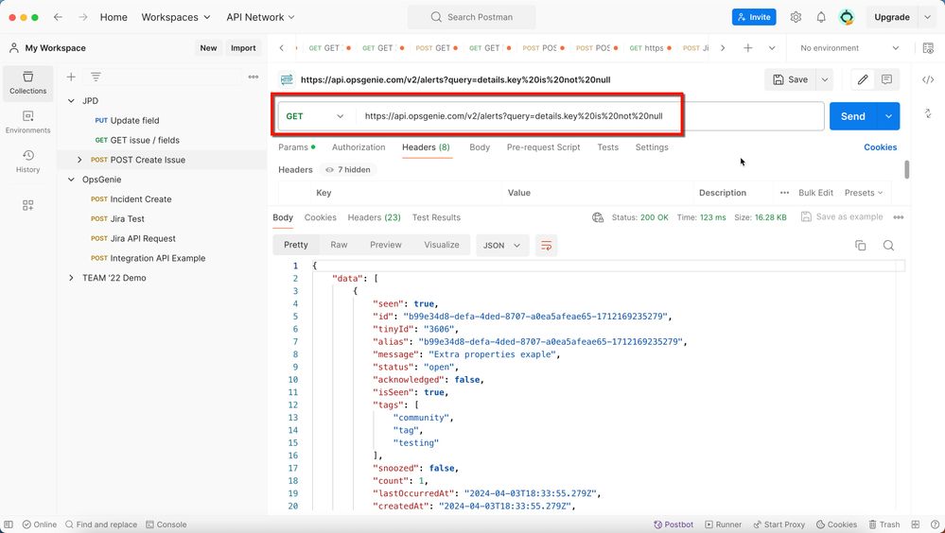Screen dimensions: 945x533
Task: Open a new request tab with plus
Action: pyautogui.click(x=747, y=48)
